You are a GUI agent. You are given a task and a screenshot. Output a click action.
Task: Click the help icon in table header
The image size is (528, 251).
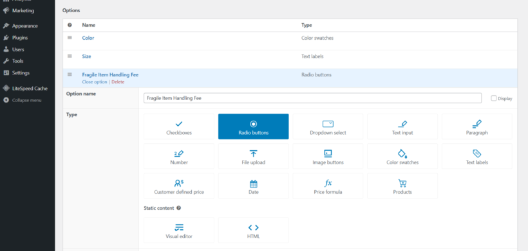70,25
